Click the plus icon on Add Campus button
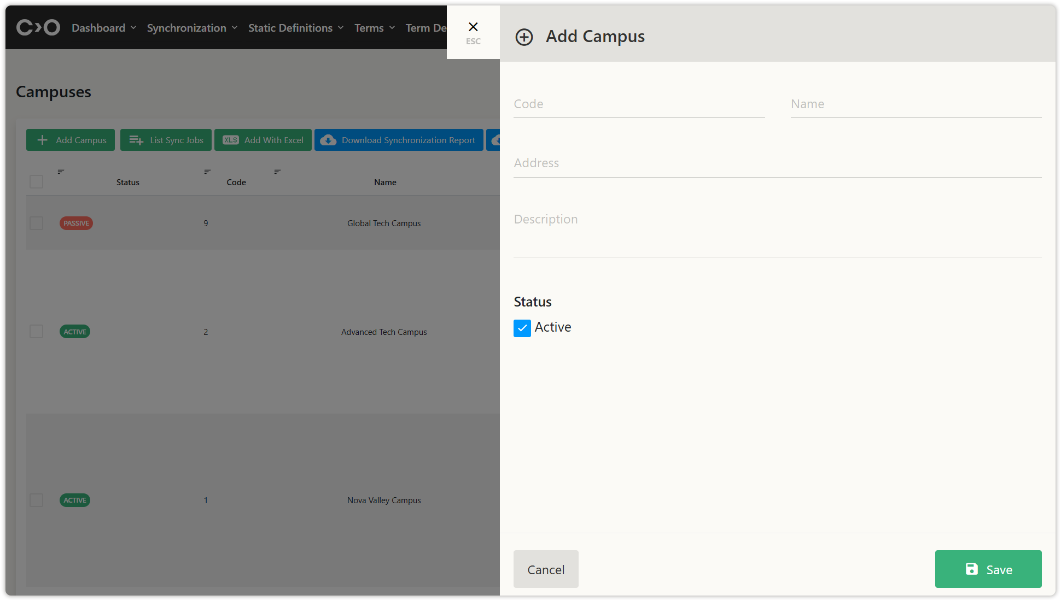 [x=42, y=140]
